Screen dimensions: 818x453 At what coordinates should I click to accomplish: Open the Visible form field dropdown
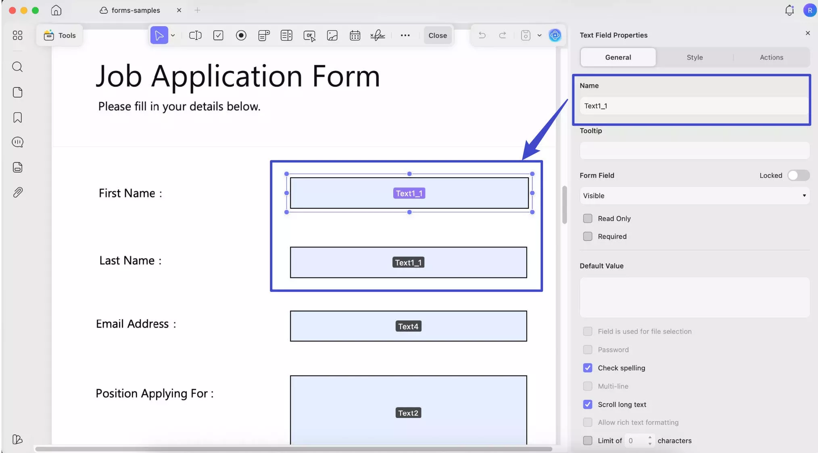(x=695, y=195)
